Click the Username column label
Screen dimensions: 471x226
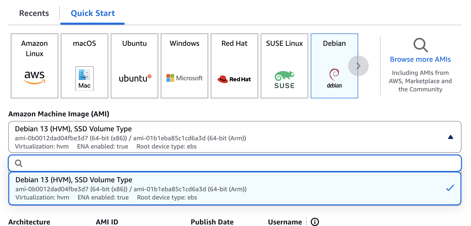(285, 222)
